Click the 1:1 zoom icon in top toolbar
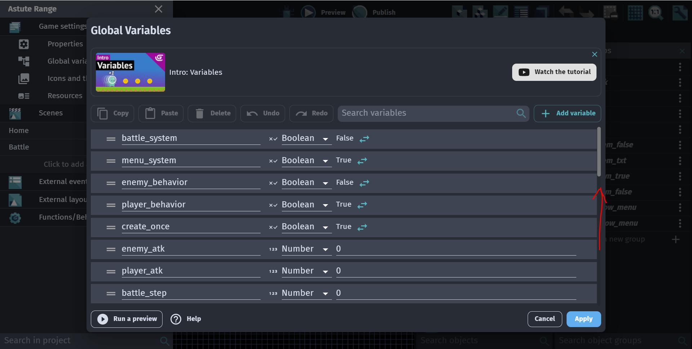This screenshot has width=692, height=349. (656, 13)
